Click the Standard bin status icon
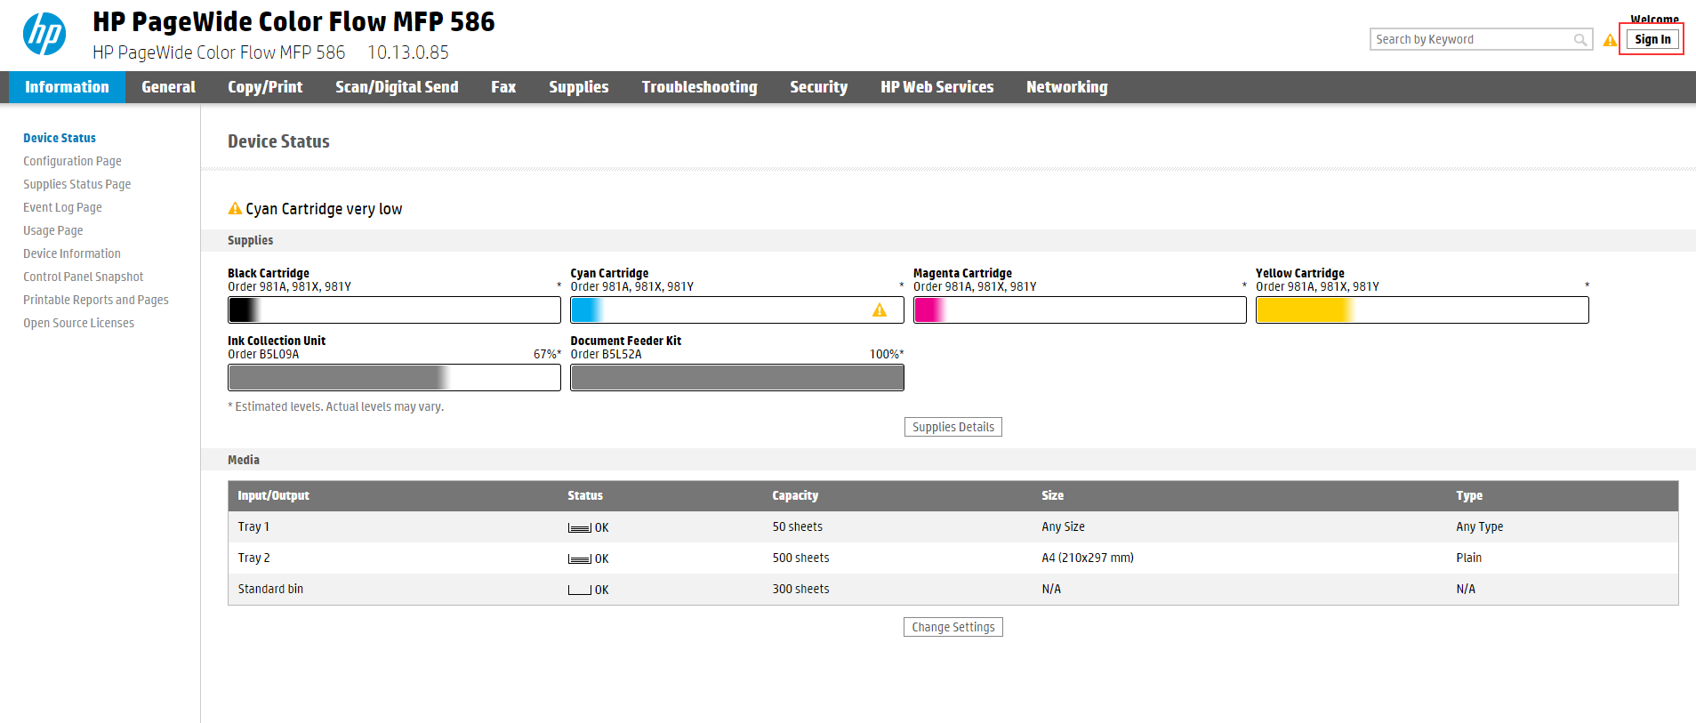This screenshot has height=723, width=1696. tap(580, 590)
